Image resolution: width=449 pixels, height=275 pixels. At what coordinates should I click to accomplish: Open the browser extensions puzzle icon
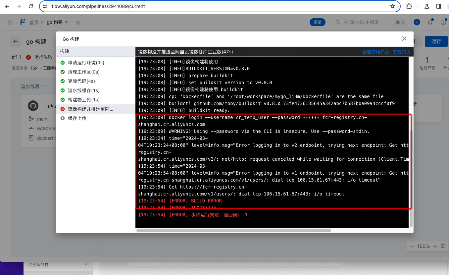[x=409, y=6]
